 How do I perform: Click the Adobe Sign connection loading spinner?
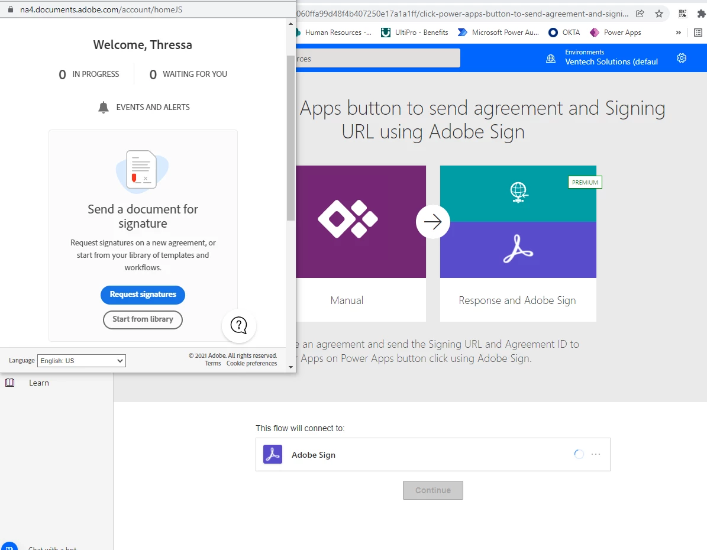pyautogui.click(x=579, y=454)
